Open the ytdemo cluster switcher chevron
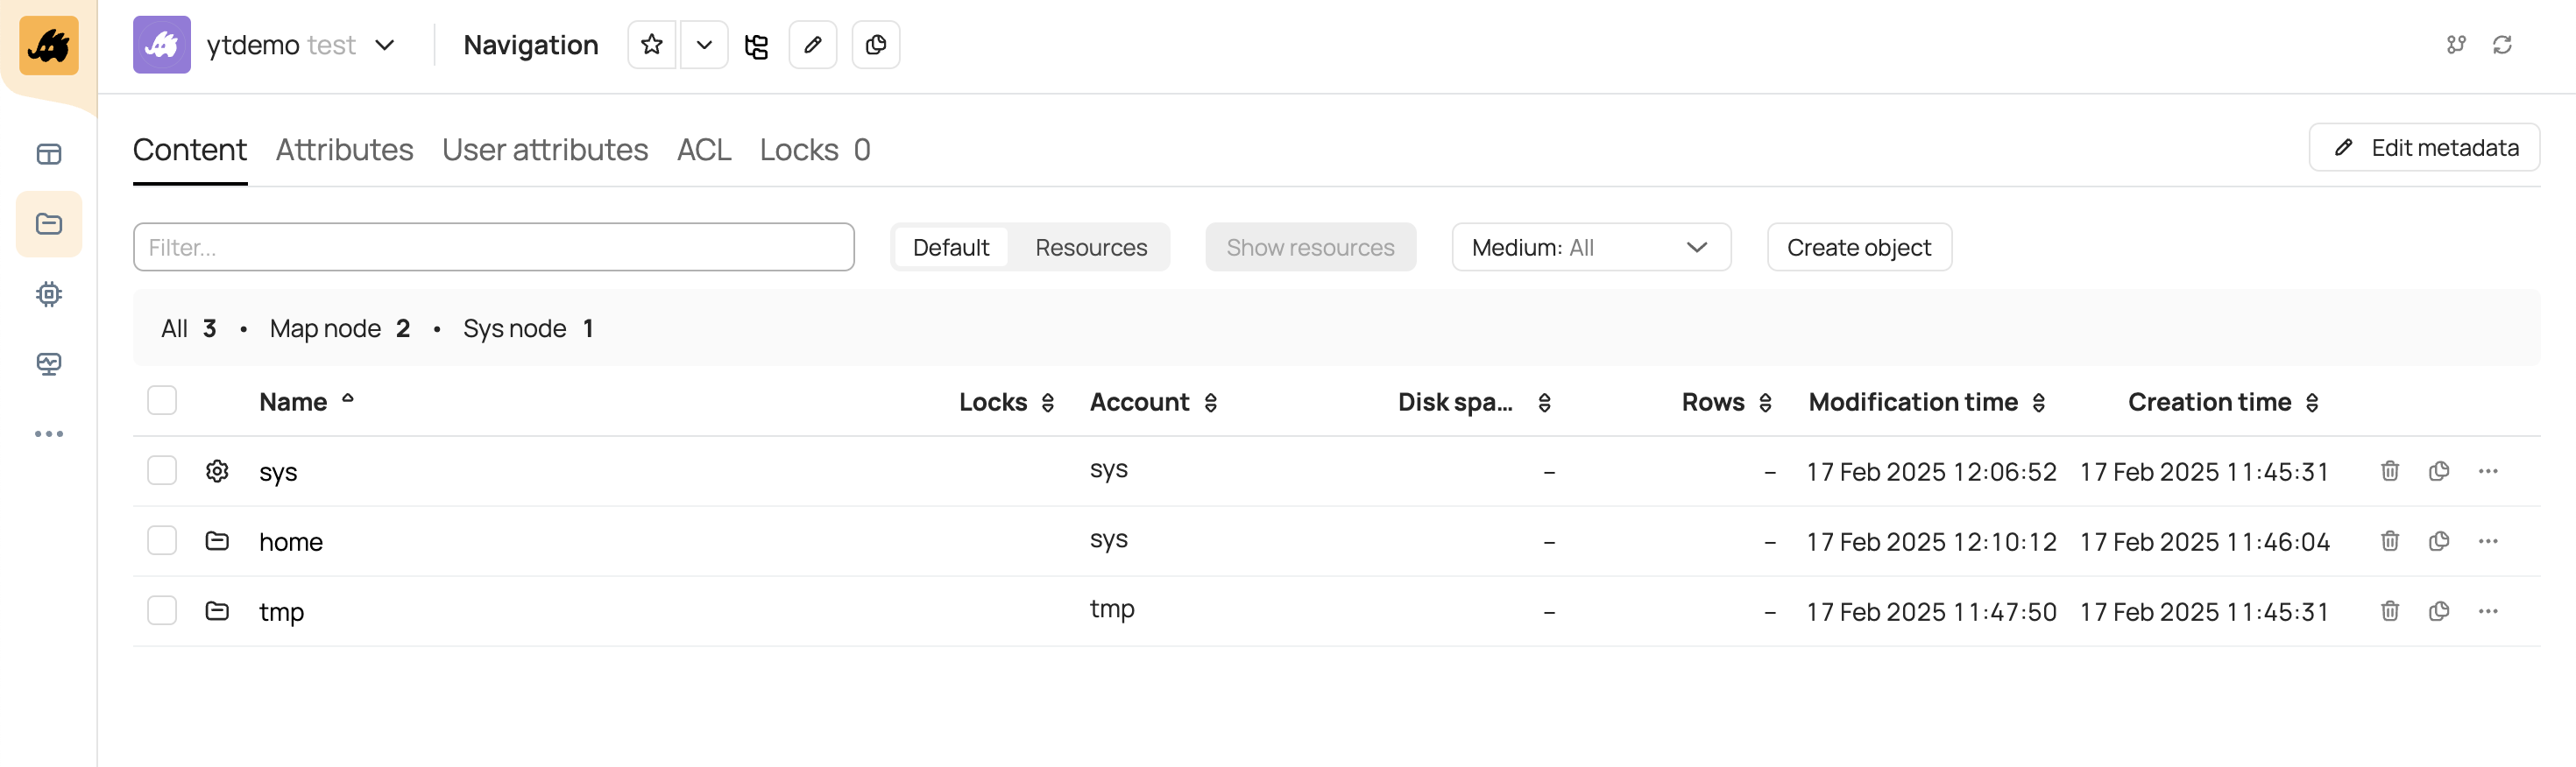The image size is (2576, 767). coord(385,46)
